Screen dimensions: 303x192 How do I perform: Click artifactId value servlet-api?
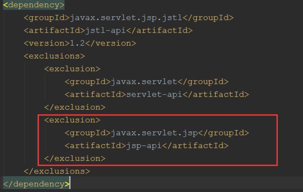click(154, 94)
